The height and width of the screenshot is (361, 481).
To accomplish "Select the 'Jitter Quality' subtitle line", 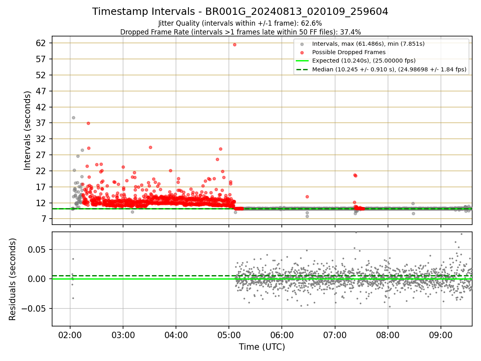I will click(240, 24).
